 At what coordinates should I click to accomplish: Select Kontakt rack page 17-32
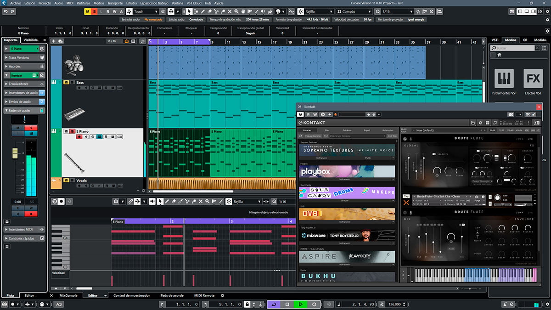(x=500, y=130)
